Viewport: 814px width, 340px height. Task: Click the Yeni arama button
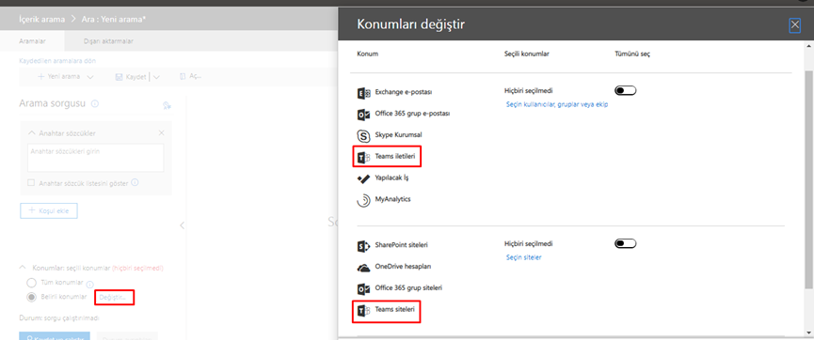pyautogui.click(x=58, y=77)
